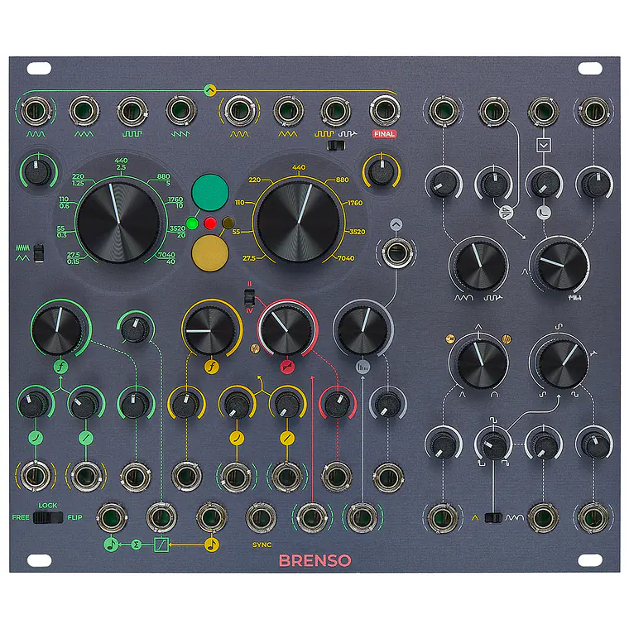
Task: Push the large yellow round button
Action: 209,253
